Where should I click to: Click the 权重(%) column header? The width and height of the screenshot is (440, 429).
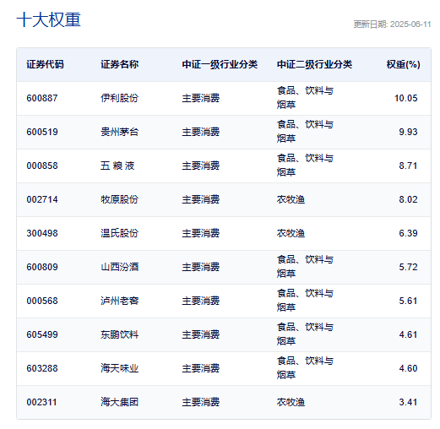click(403, 64)
